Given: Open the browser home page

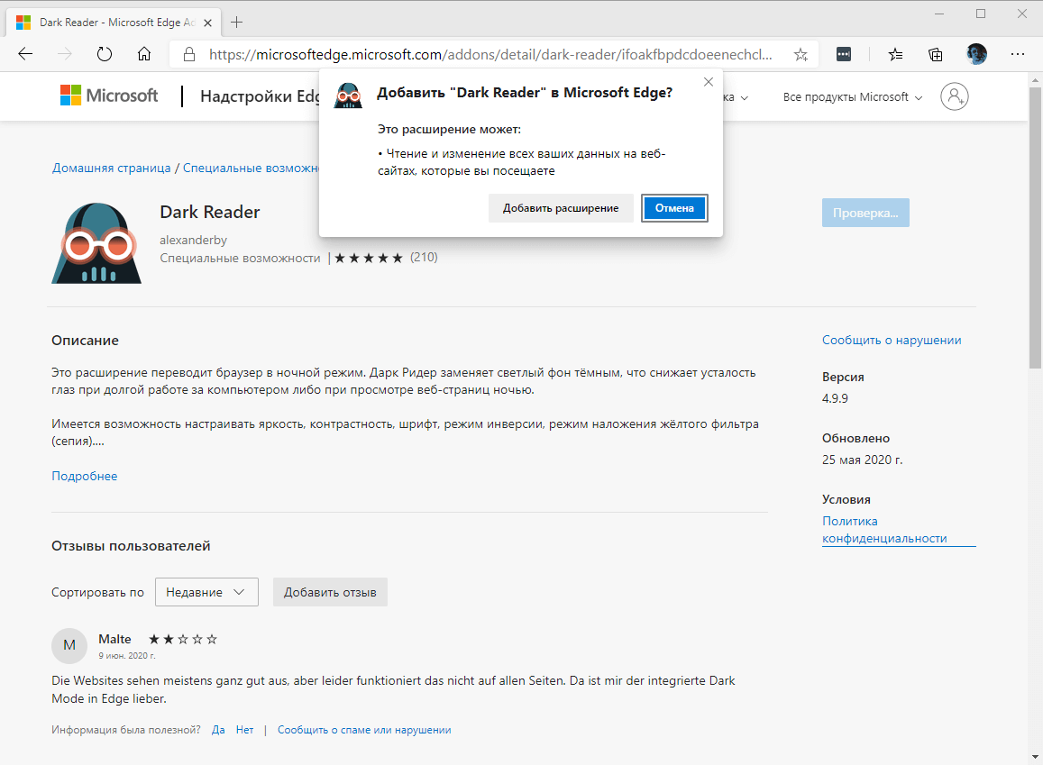Looking at the screenshot, I should point(144,54).
